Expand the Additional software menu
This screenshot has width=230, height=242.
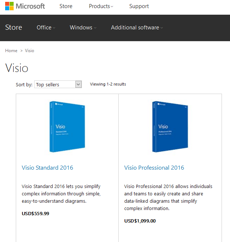pos(137,28)
